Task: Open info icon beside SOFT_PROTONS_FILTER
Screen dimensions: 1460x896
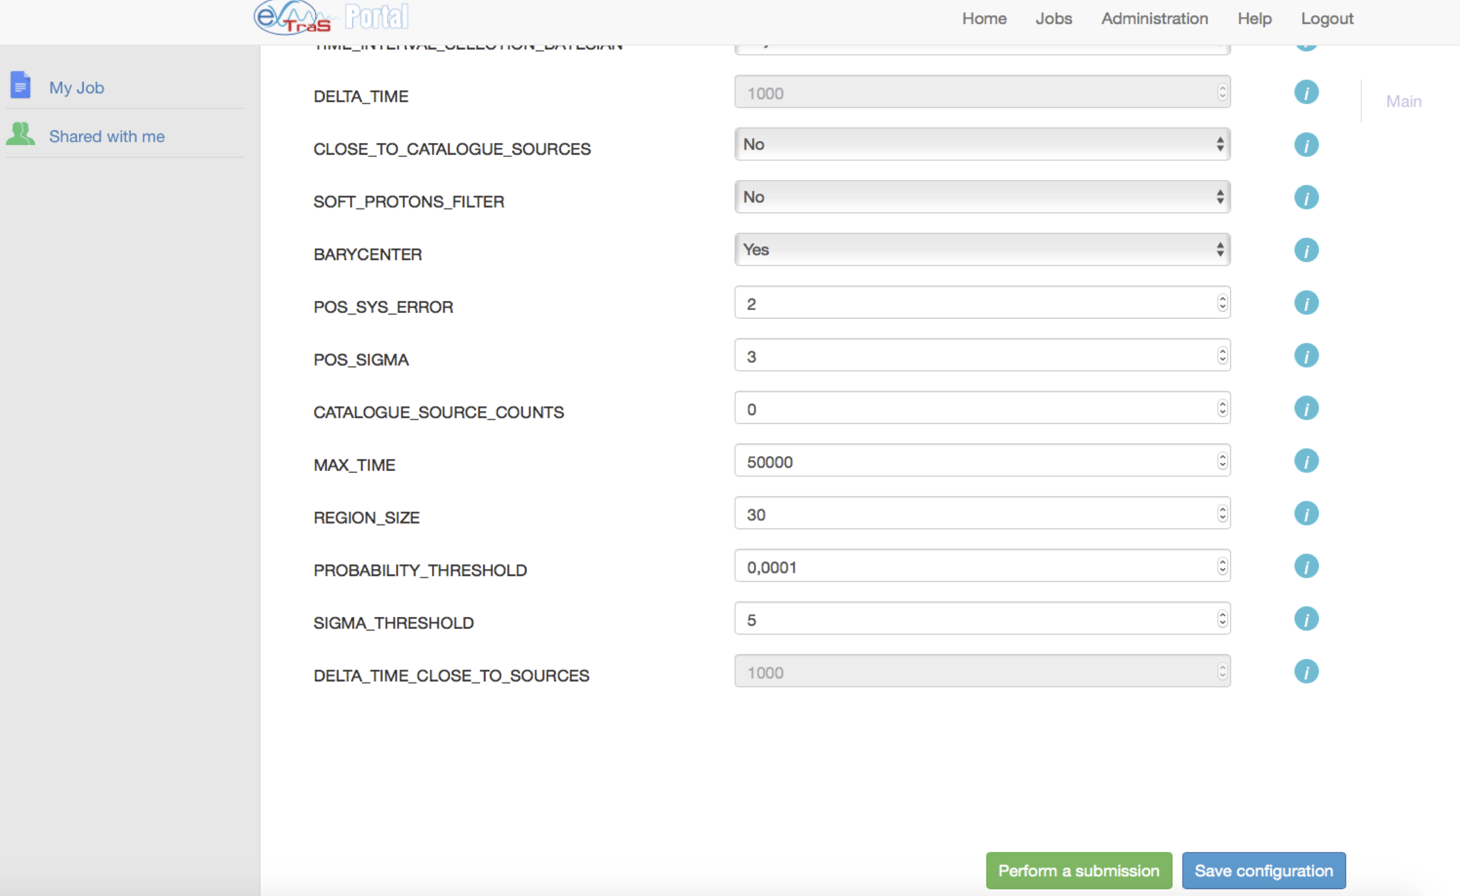Action: pos(1306,198)
